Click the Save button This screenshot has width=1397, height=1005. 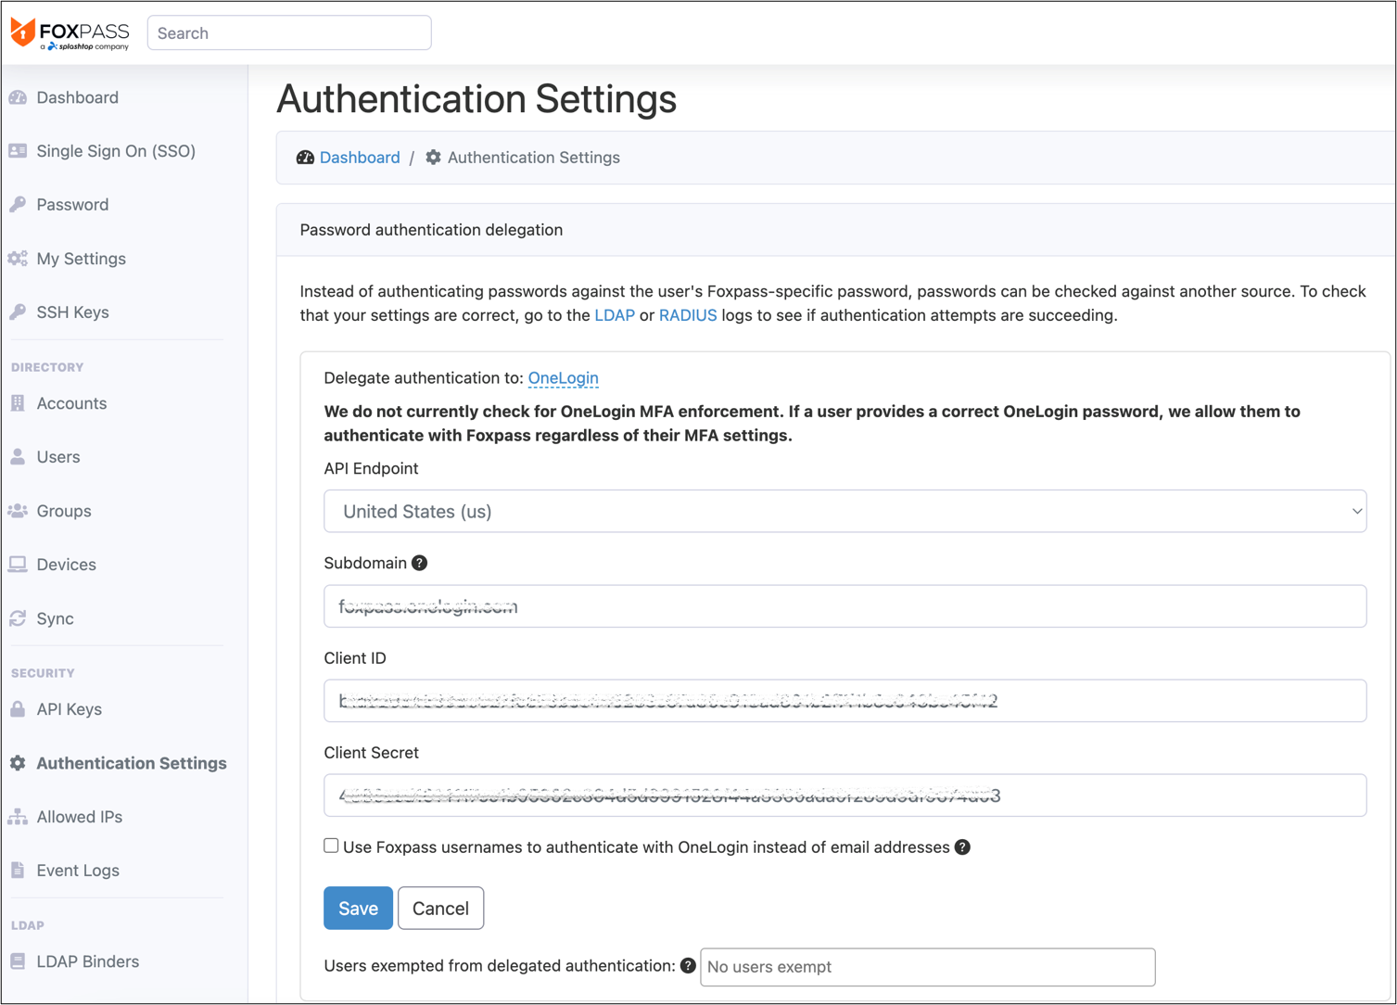pos(358,909)
